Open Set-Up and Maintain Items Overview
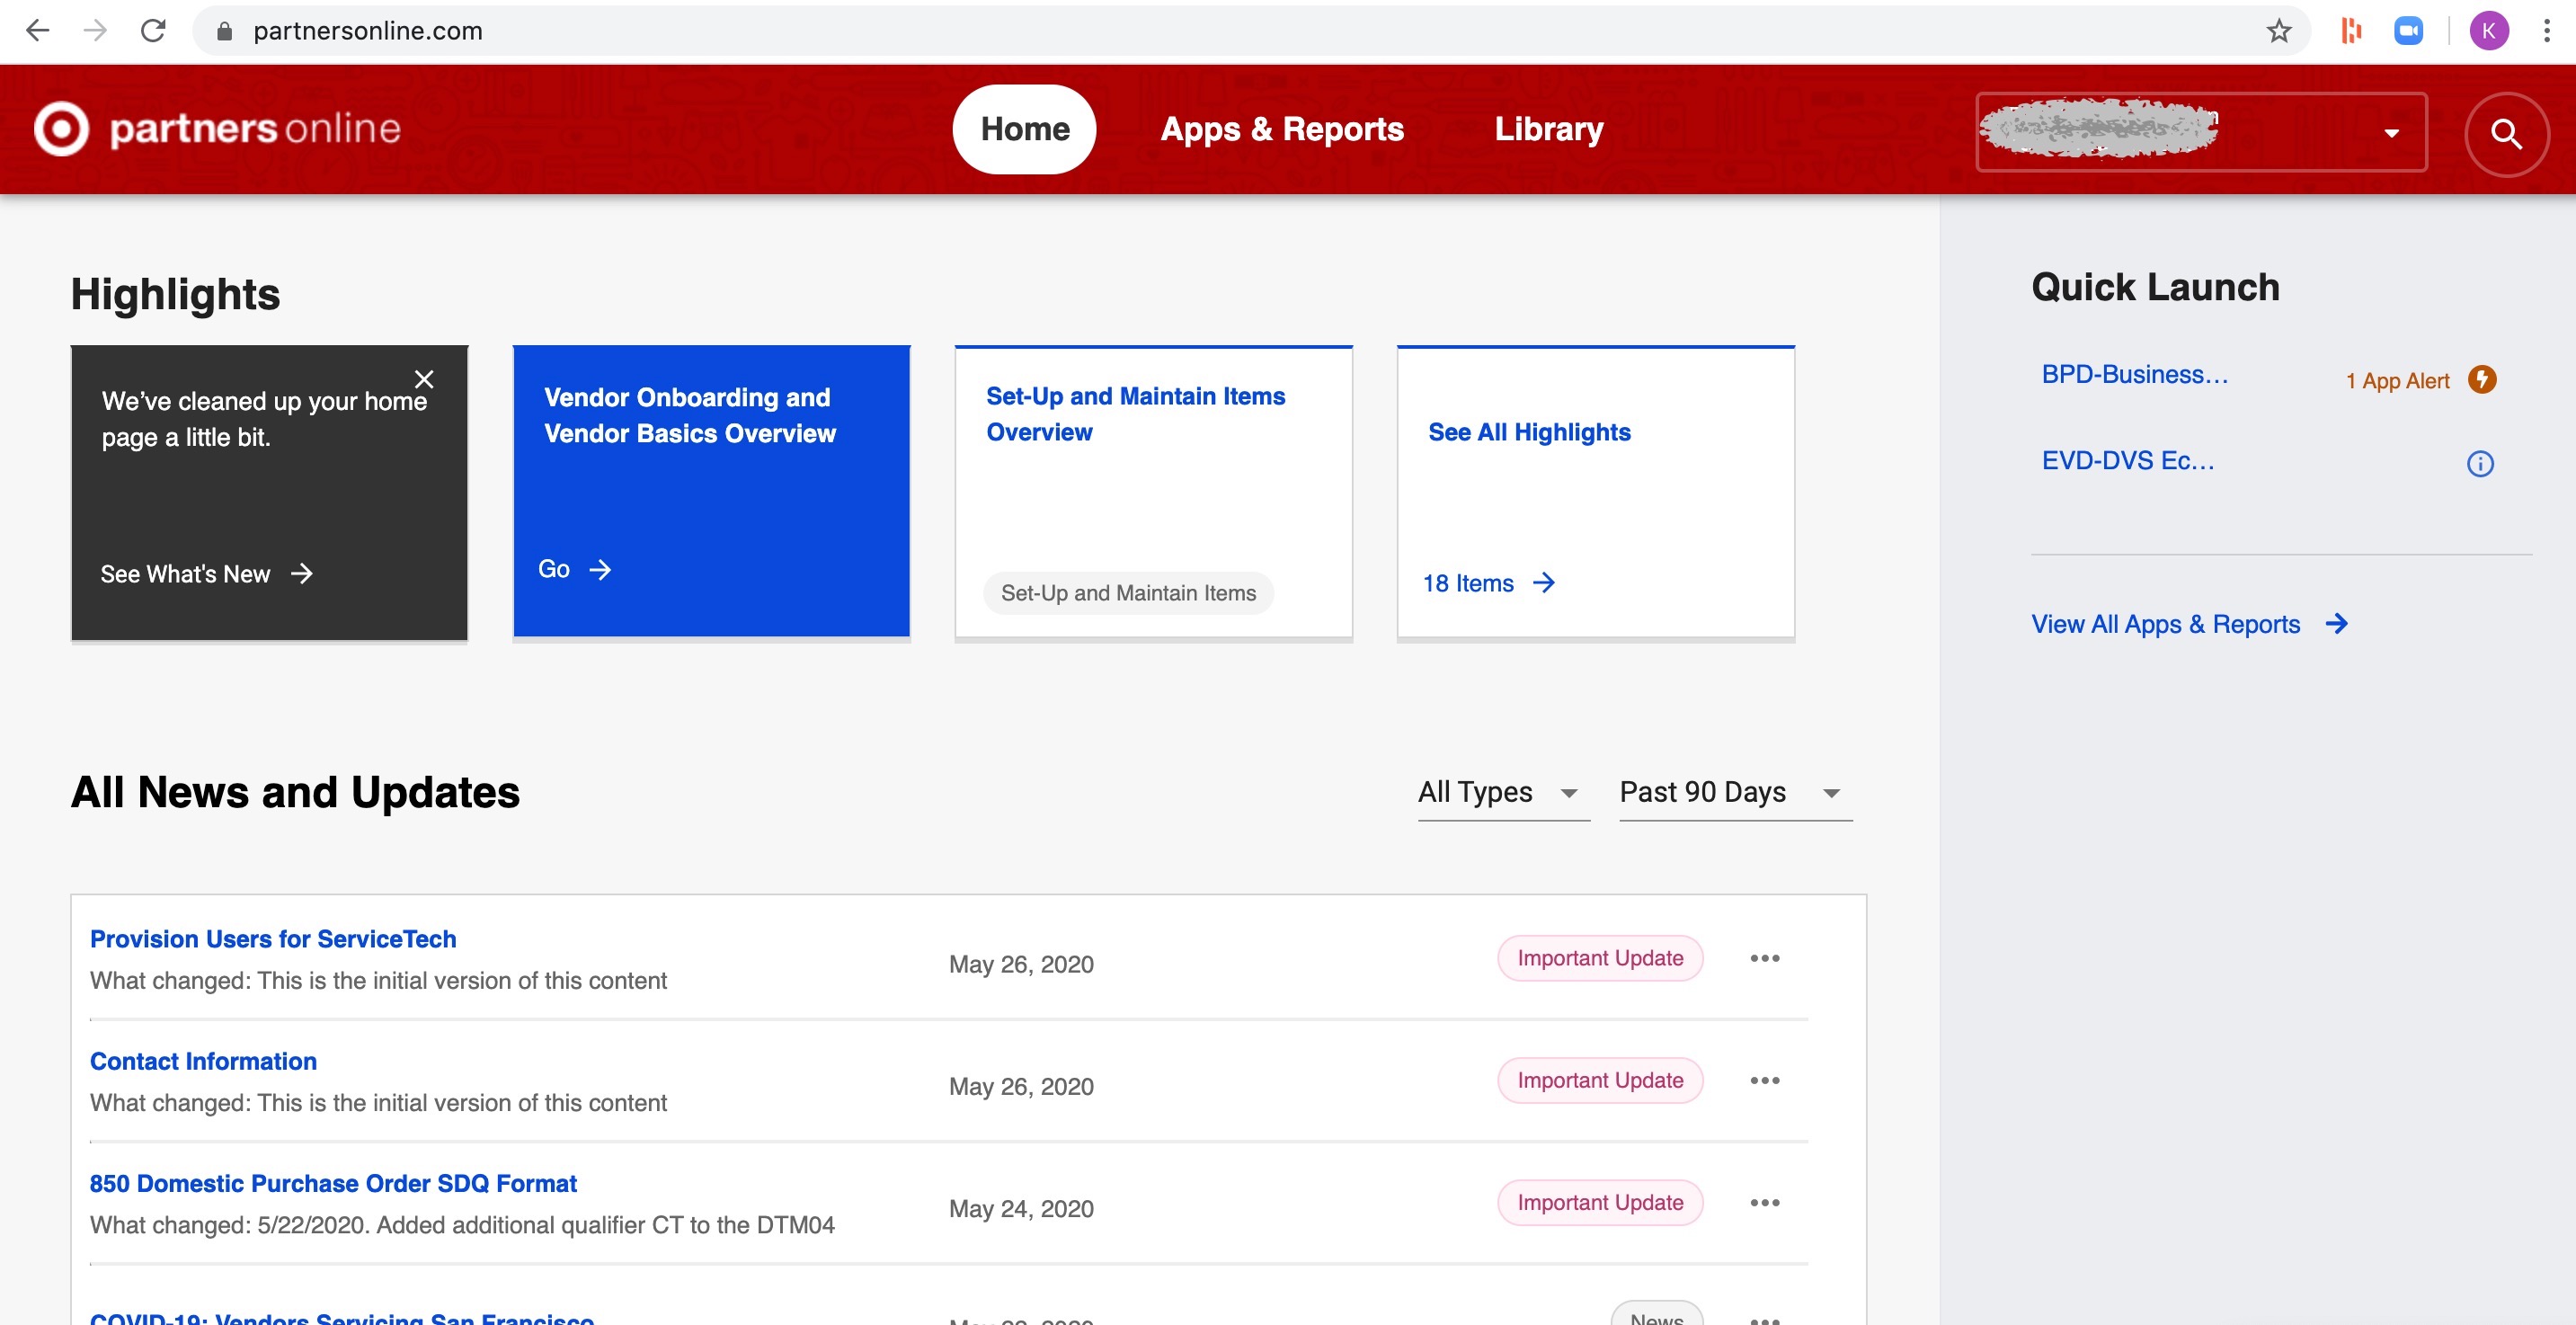Screen dimensions: 2576x1325 pos(1135,414)
